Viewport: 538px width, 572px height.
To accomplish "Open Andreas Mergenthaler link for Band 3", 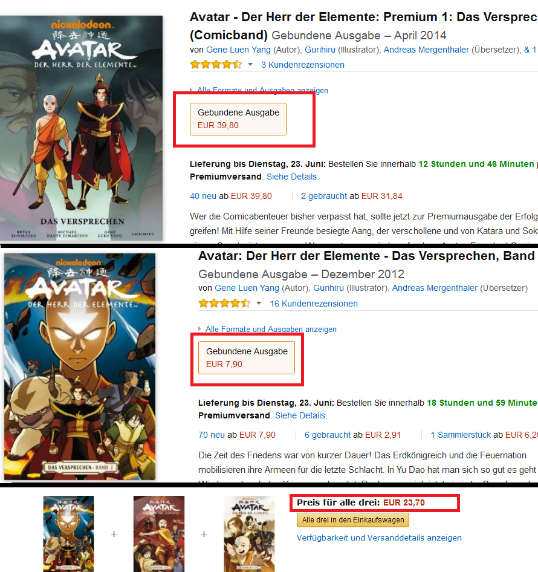I will click(x=435, y=288).
